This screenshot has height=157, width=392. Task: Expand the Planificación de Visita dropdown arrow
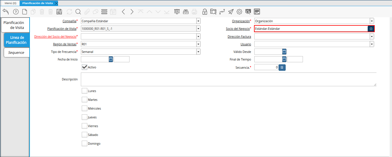pos(198,29)
